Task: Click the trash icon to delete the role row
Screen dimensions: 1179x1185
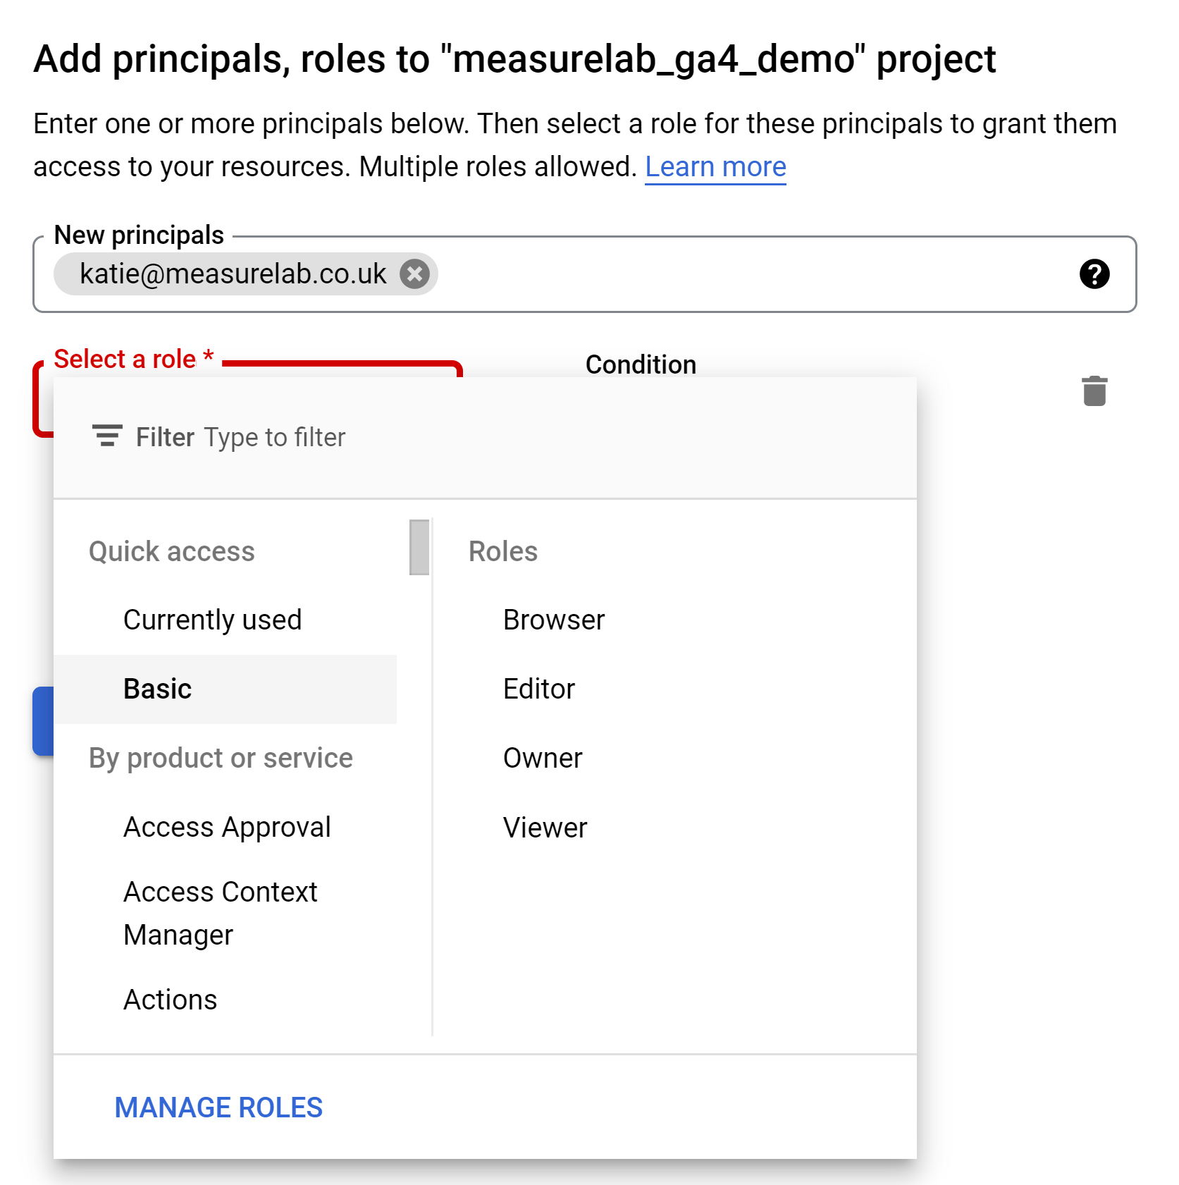Action: pyautogui.click(x=1093, y=391)
